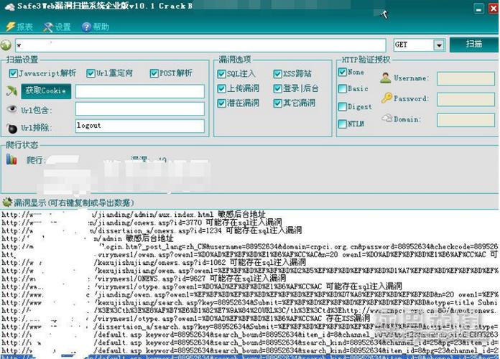
Task: Select result row dissertaion_a/onews.asp?id=1234
Action: coord(152,230)
